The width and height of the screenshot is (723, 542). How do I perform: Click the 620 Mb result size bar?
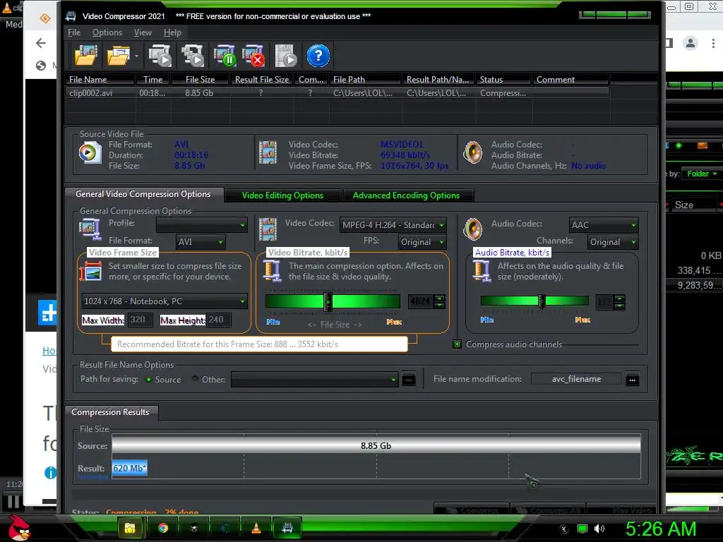130,469
